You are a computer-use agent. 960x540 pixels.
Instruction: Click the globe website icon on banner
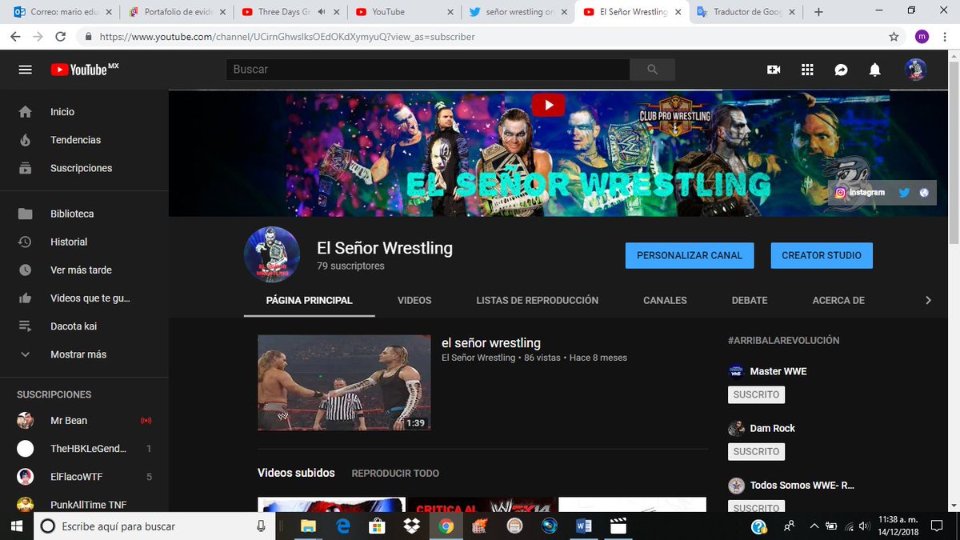[924, 193]
